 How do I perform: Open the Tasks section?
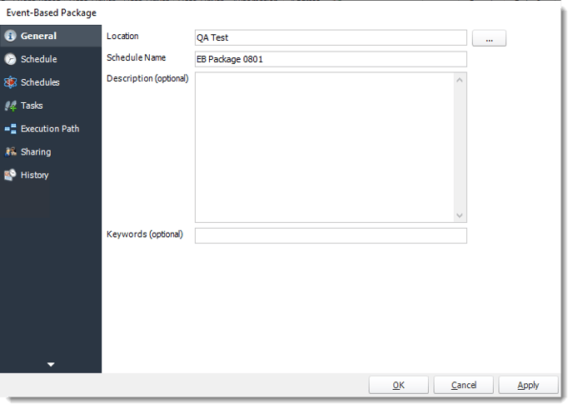click(x=51, y=106)
